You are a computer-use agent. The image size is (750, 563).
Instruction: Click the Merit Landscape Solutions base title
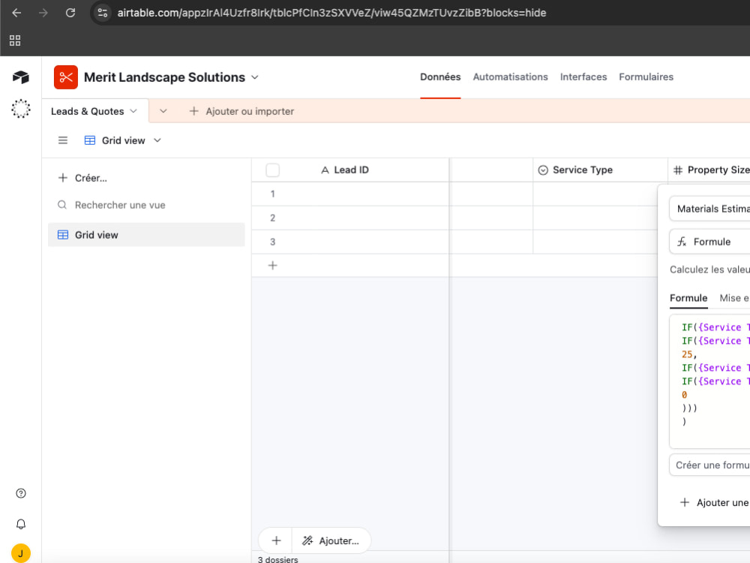pyautogui.click(x=164, y=77)
